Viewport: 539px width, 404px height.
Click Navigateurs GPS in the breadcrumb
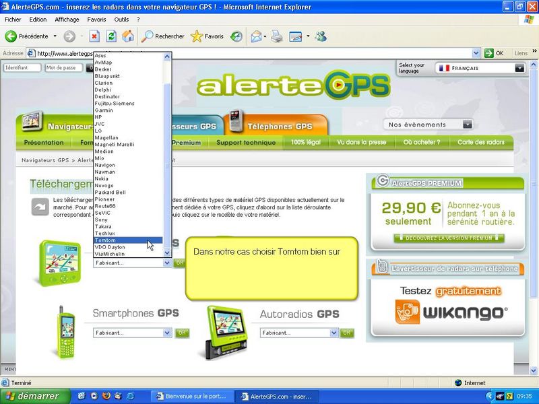(45, 160)
